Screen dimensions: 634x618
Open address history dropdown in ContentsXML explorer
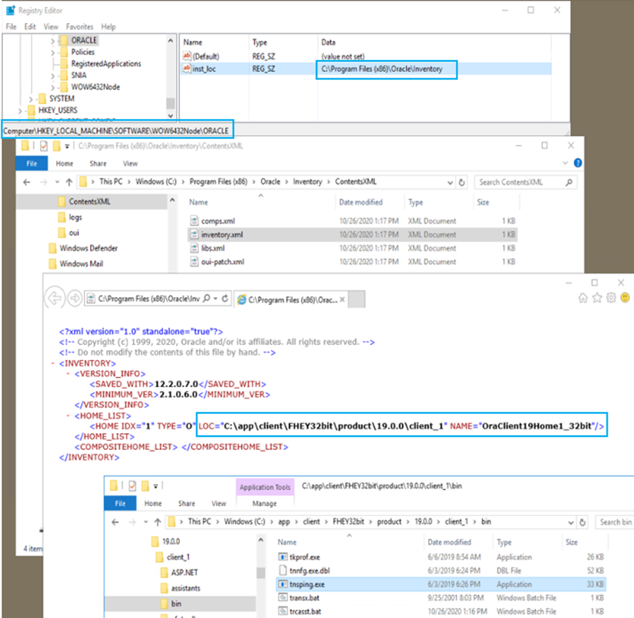(450, 182)
